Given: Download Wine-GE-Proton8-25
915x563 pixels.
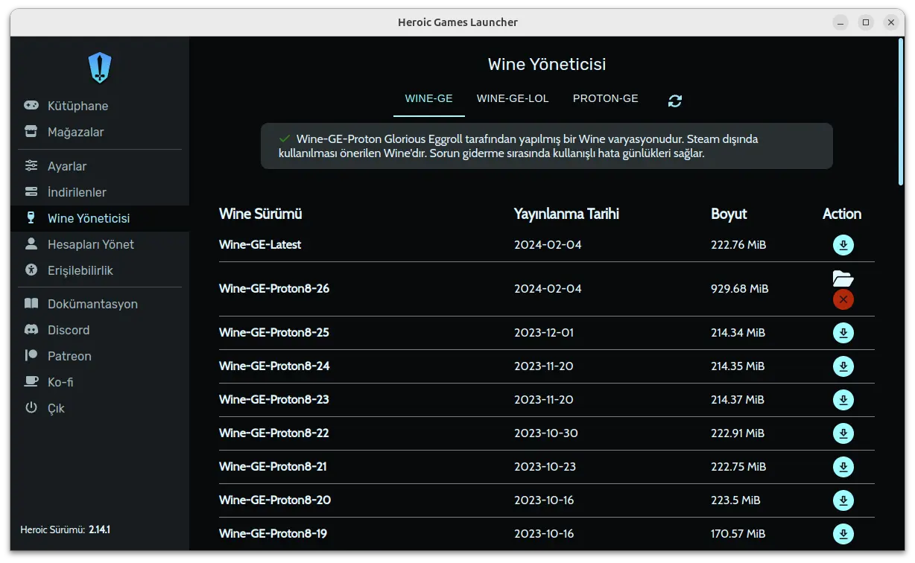Looking at the screenshot, I should click(x=843, y=333).
